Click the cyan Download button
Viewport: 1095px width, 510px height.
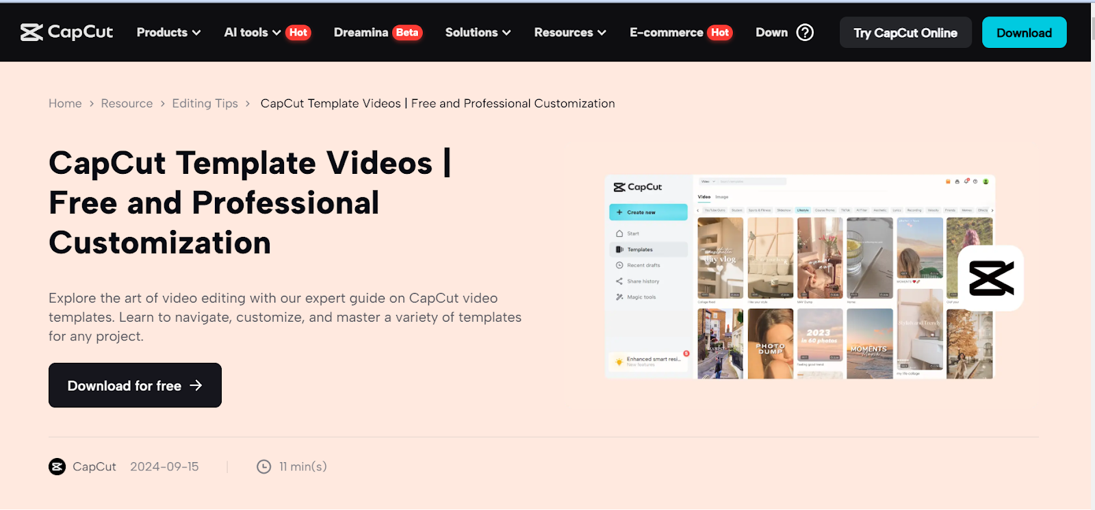tap(1024, 32)
